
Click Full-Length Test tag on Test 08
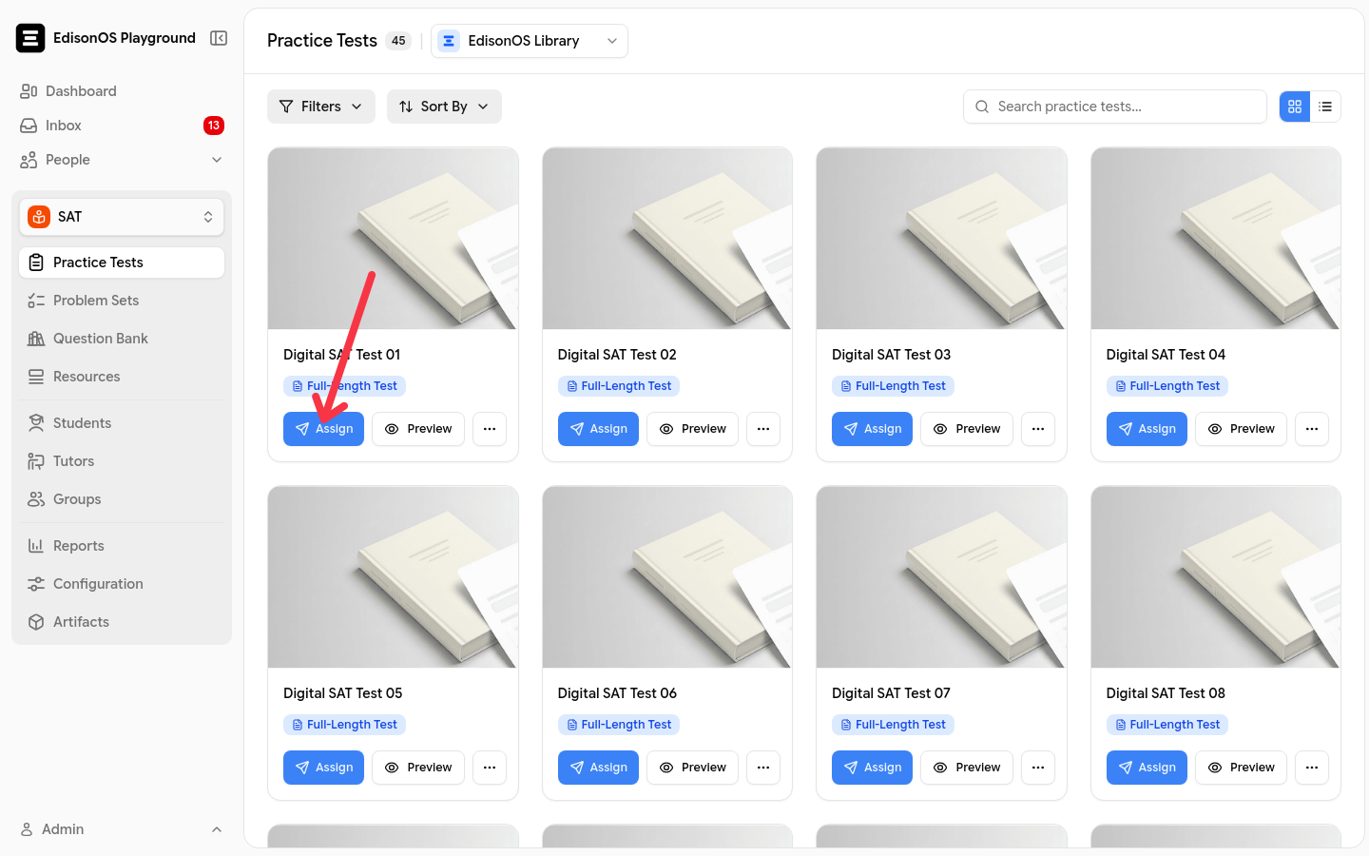(x=1167, y=725)
